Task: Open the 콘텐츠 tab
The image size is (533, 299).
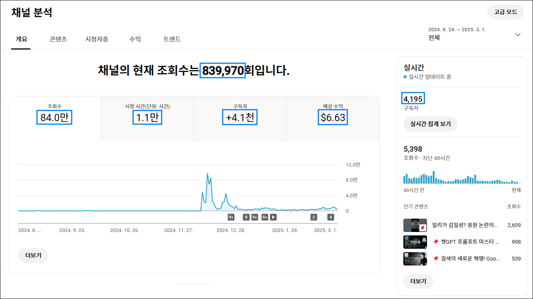Action: coord(58,39)
